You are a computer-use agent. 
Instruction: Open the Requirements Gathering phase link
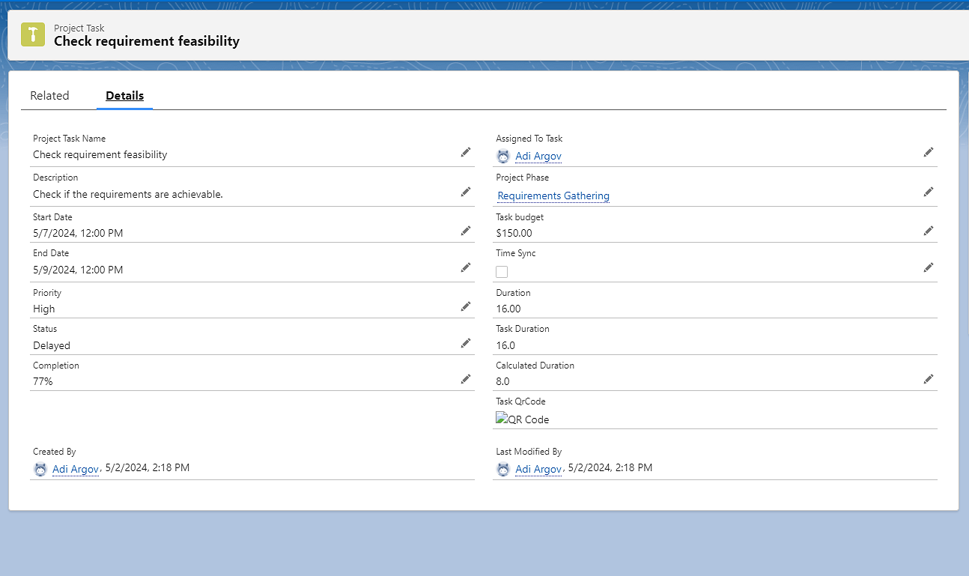tap(553, 195)
